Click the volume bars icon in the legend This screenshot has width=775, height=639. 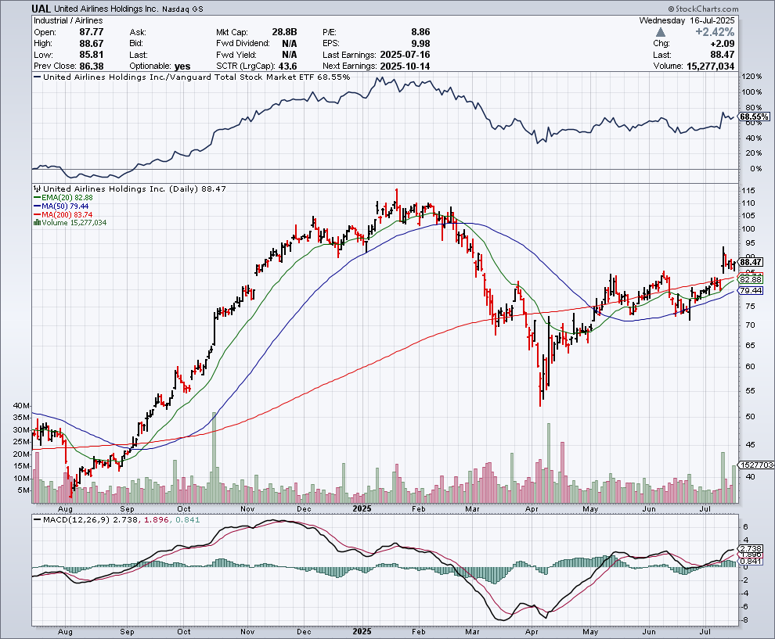click(37, 223)
